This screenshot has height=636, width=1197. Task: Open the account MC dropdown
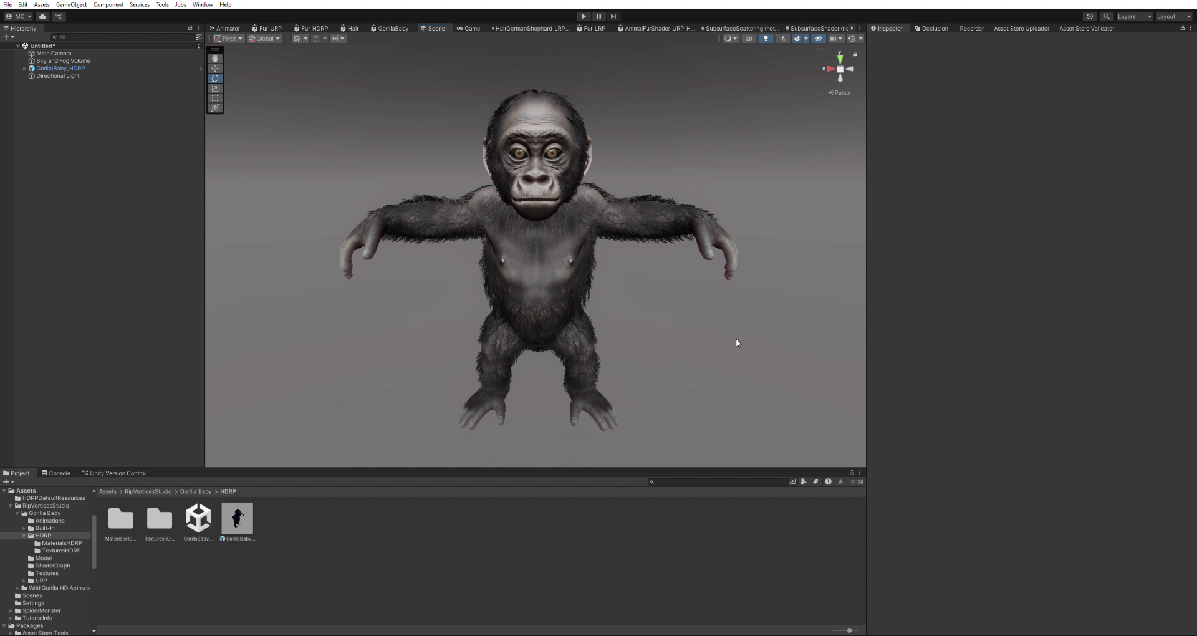point(19,17)
